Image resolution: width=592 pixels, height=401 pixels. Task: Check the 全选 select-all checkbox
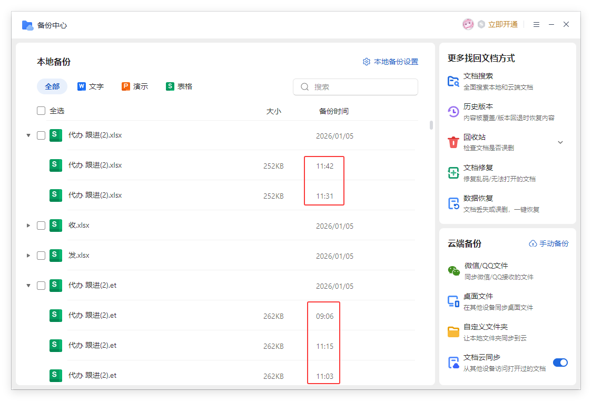[41, 111]
